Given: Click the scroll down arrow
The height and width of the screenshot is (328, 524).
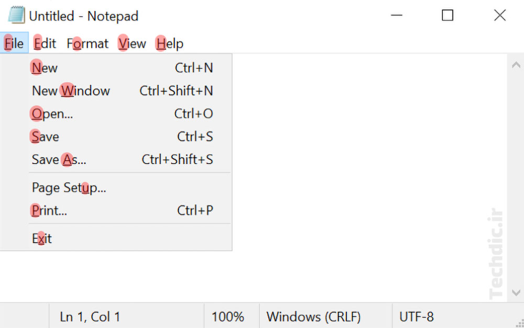Looking at the screenshot, I should click(x=516, y=292).
